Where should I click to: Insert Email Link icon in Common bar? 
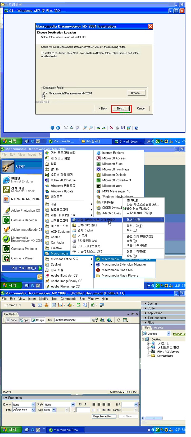tap(40, 305)
